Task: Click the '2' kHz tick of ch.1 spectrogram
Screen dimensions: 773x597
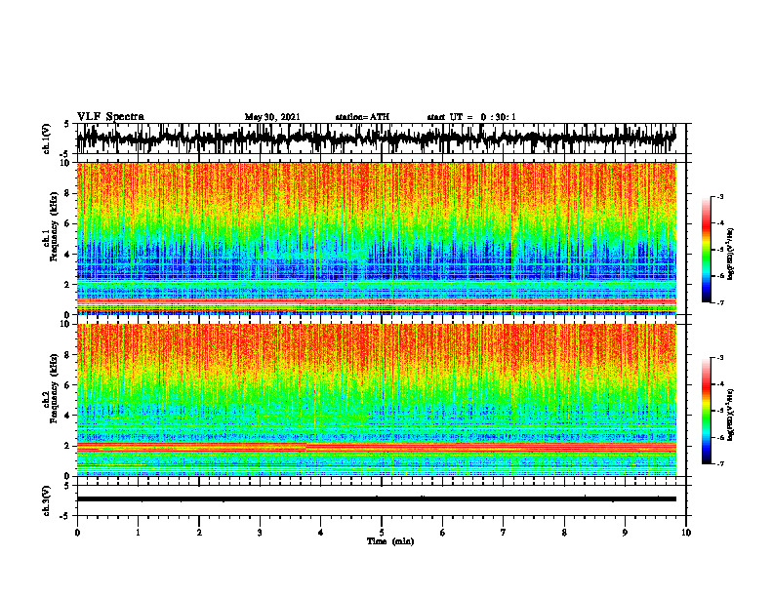Action: pyautogui.click(x=67, y=285)
